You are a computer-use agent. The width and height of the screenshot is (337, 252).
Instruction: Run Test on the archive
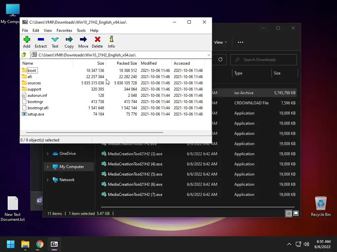[x=55, y=42]
